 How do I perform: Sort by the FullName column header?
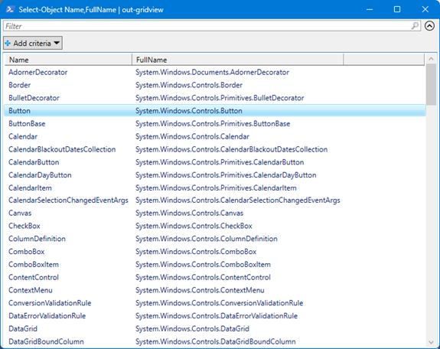(x=238, y=60)
